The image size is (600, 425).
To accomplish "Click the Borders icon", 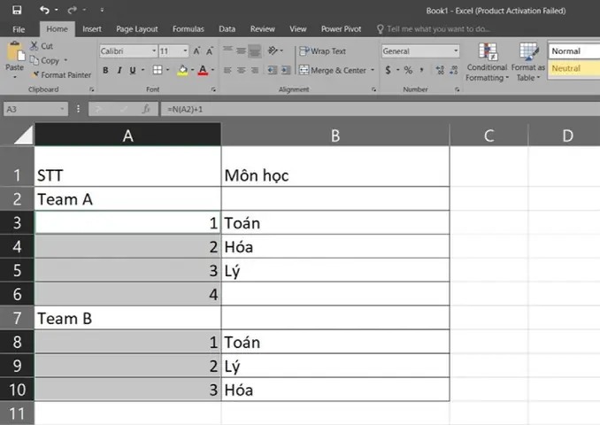I will [158, 70].
